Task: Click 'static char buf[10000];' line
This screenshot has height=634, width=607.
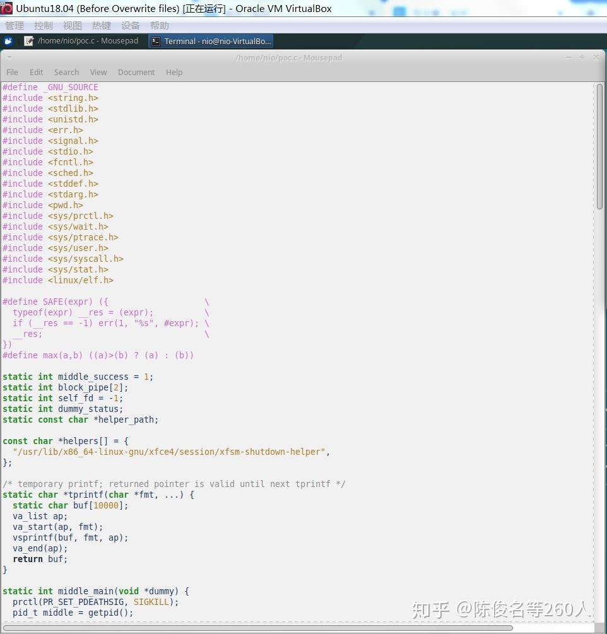Action: [71, 505]
